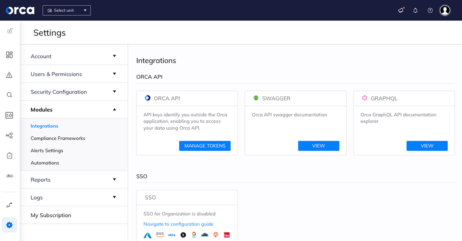Open the user profile avatar
Image resolution: width=462 pixels, height=241 pixels.
pyautogui.click(x=445, y=10)
